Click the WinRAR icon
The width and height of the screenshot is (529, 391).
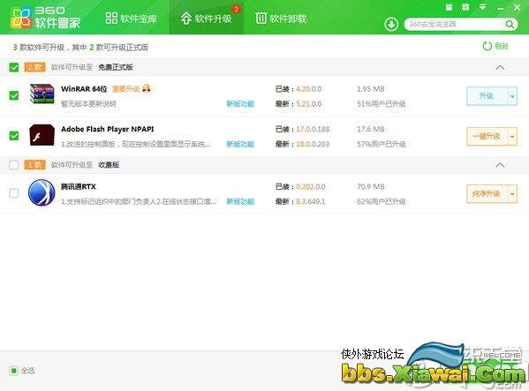coord(42,94)
